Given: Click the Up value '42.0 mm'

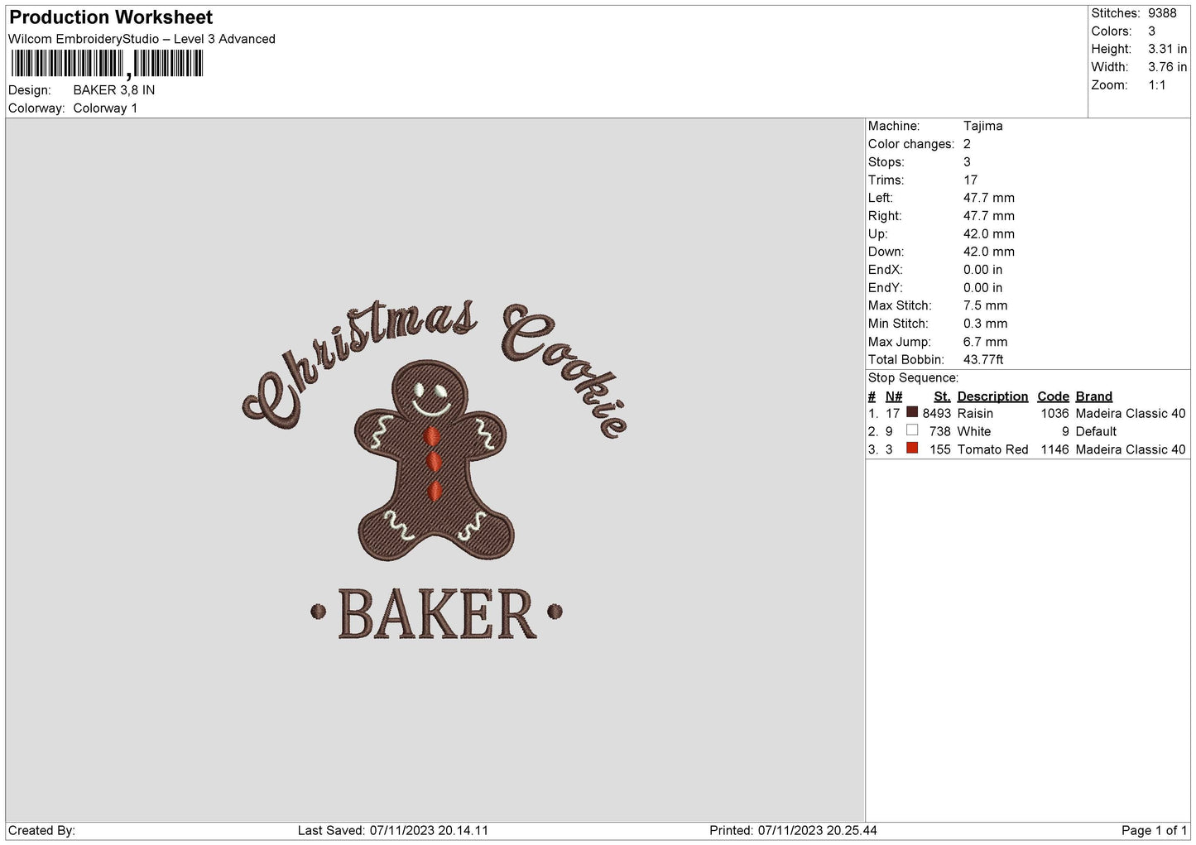Looking at the screenshot, I should pos(989,233).
